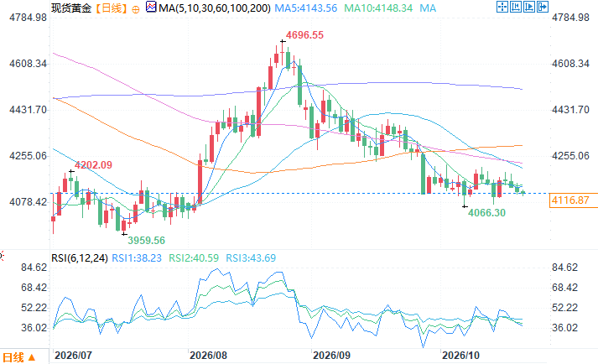Toggle the RSI1:38.23 line label
Screen dimensions: 598x364
[x=137, y=258]
